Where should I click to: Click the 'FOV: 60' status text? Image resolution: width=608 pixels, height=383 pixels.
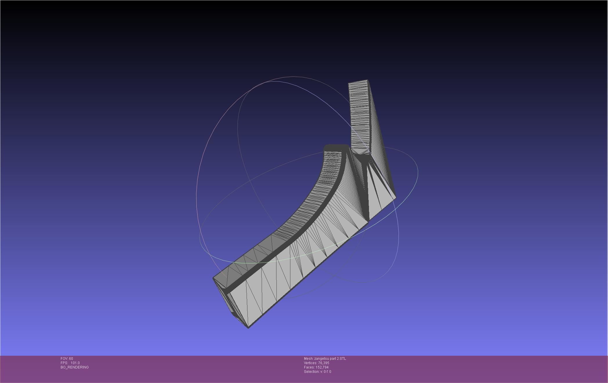67,359
